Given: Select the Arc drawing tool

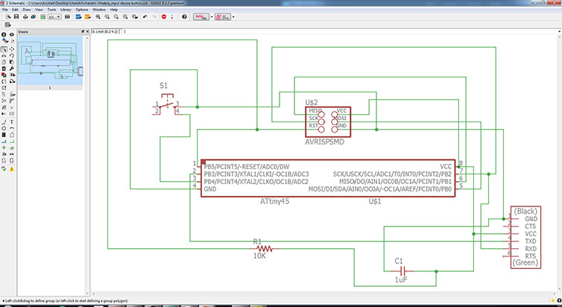Looking at the screenshot, I should 12,128.
